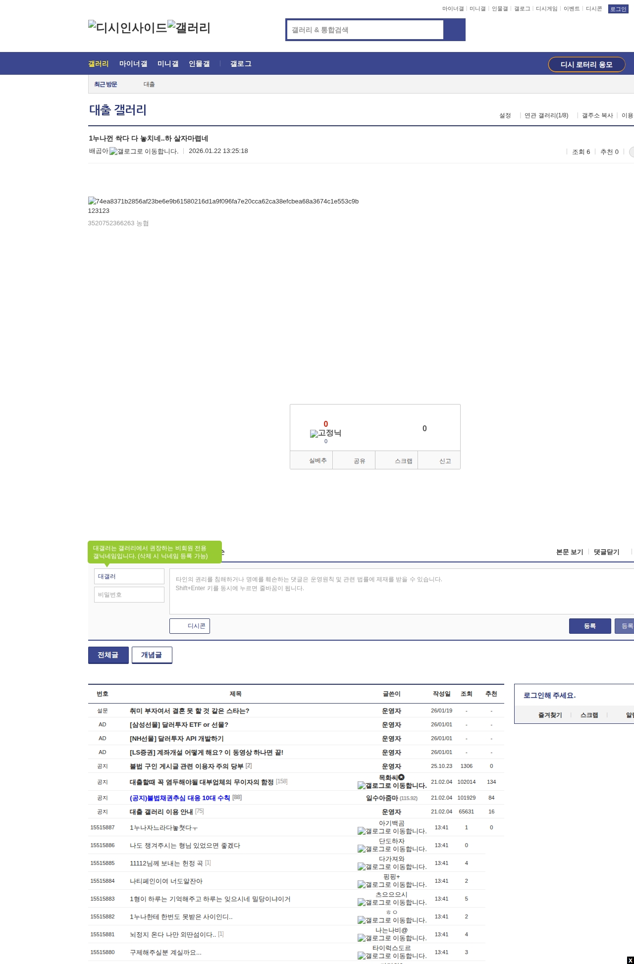Screen dimensions: 634x964
Task: Click the 디시인사이드 logo image
Action: [x=128, y=28]
